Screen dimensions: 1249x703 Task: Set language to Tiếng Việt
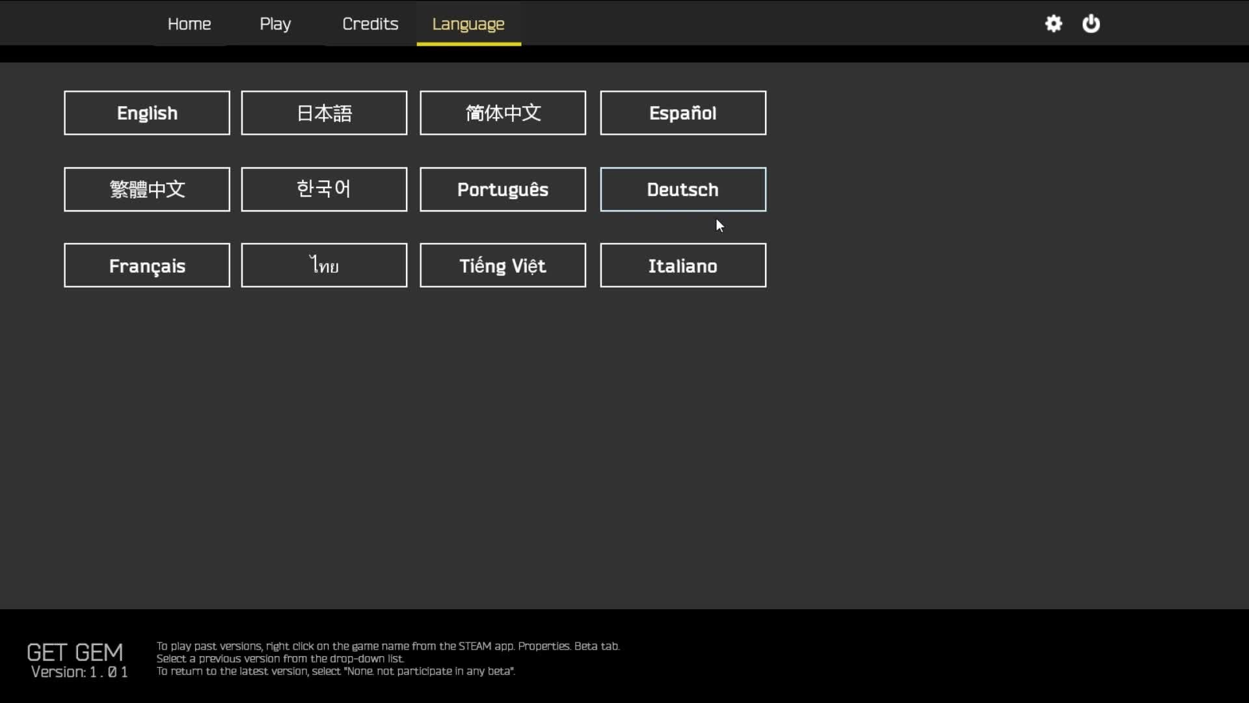[503, 266]
